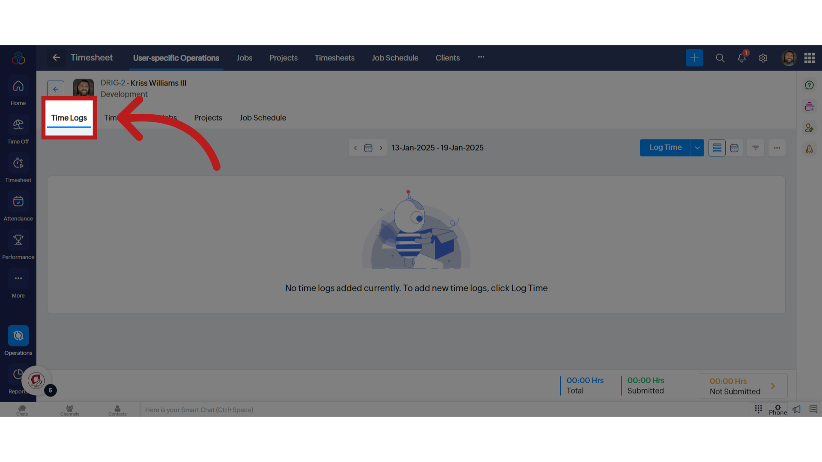Switch to calendar view layout icon
822x462 pixels.
[x=735, y=148]
